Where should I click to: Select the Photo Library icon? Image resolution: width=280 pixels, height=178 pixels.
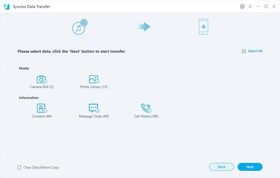pyautogui.click(x=94, y=79)
